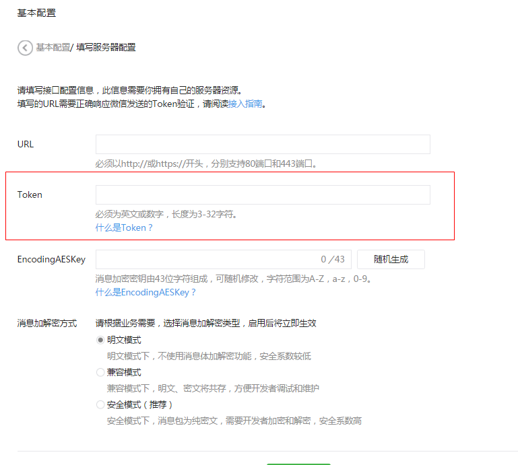
Task: Click the 0 /43 character counter
Action: (333, 259)
